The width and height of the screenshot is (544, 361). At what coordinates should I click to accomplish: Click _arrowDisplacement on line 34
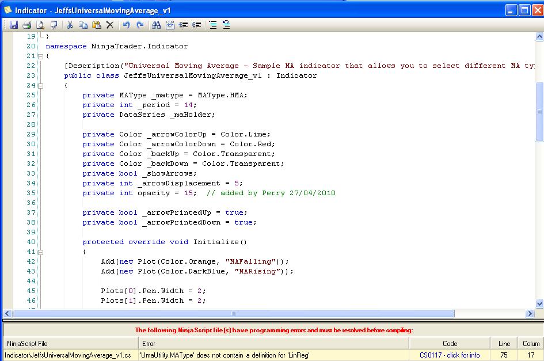pyautogui.click(x=178, y=183)
